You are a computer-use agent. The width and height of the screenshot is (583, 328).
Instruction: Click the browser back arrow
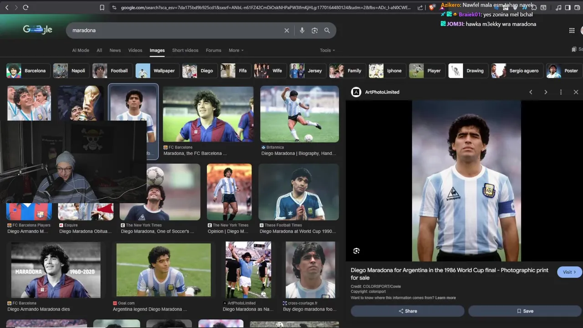coord(6,7)
